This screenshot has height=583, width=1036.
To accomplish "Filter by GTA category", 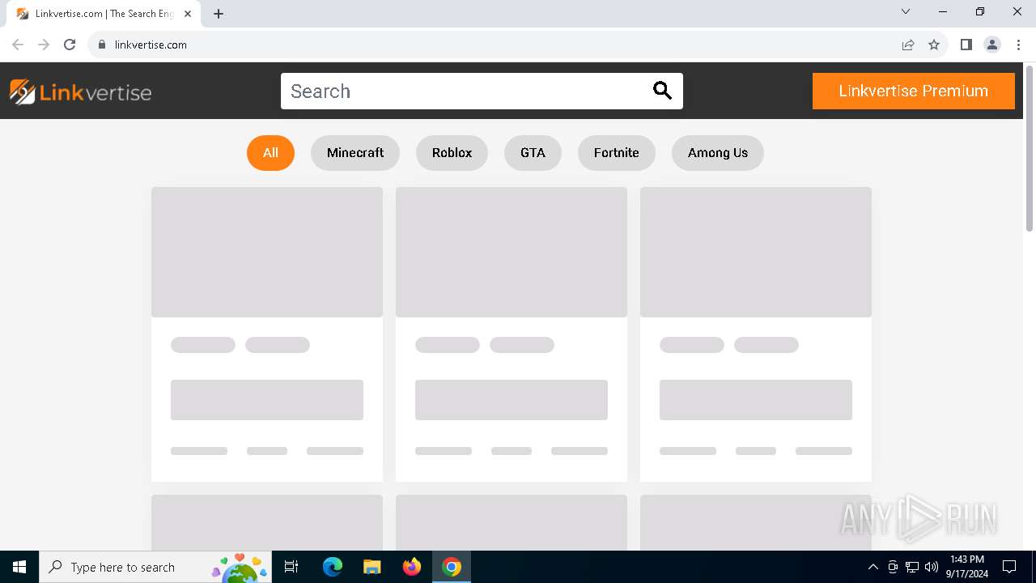I will [x=533, y=152].
